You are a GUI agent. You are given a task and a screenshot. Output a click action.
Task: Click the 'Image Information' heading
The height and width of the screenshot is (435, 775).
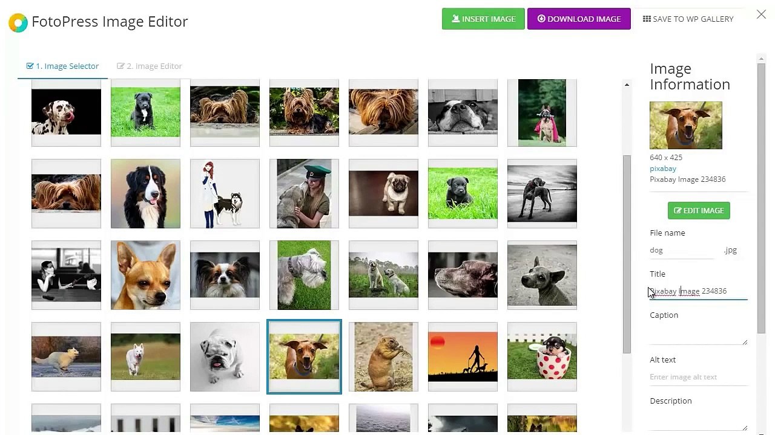coord(690,76)
